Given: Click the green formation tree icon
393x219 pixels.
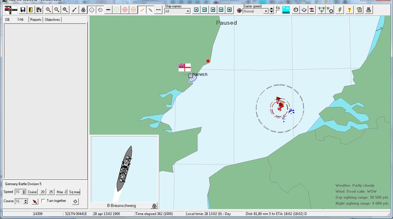Looking at the screenshot, I should [321, 10].
